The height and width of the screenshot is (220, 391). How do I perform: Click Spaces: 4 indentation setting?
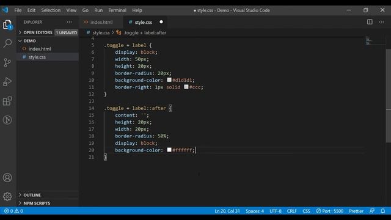[x=255, y=211]
